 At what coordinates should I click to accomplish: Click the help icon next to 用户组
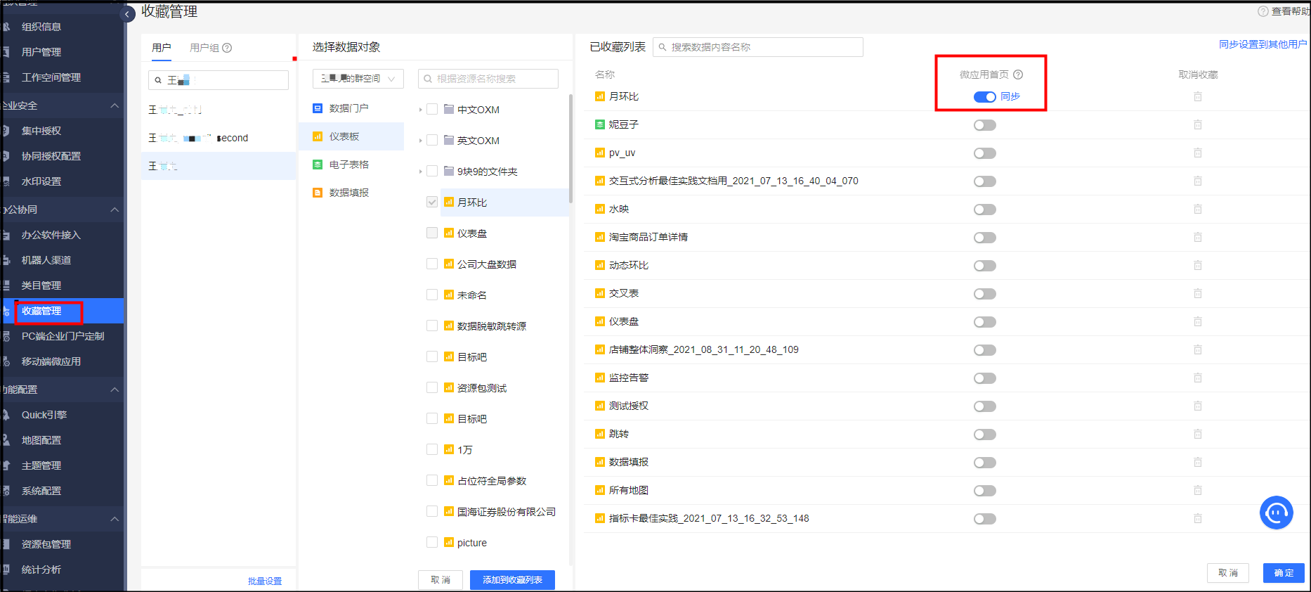pyautogui.click(x=227, y=48)
